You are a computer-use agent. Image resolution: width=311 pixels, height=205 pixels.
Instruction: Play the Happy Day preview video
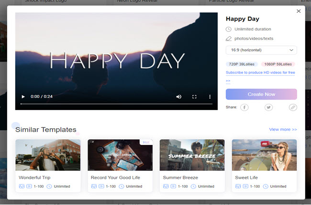(x=22, y=97)
